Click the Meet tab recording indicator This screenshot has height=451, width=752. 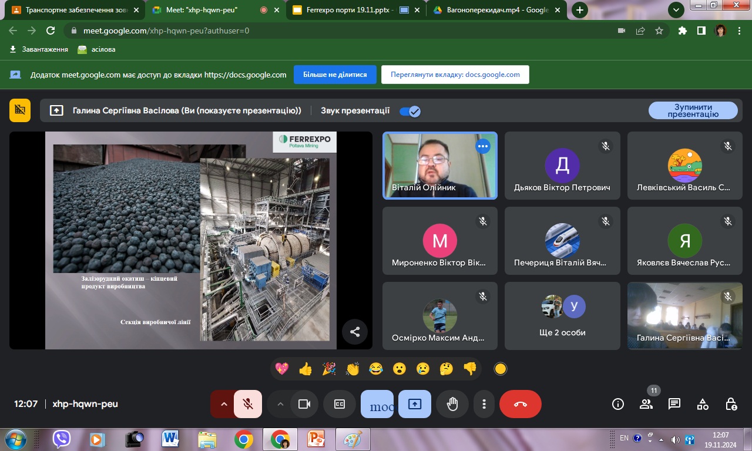[264, 10]
